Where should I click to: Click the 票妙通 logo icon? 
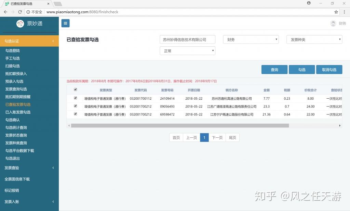click(20, 24)
